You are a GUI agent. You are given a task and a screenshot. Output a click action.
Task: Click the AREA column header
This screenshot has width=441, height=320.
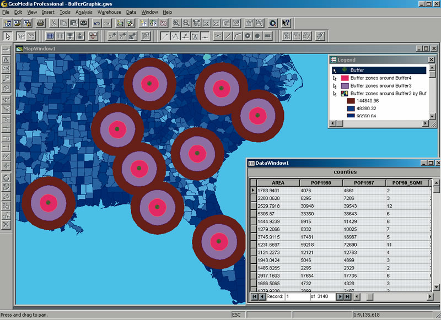point(278,183)
